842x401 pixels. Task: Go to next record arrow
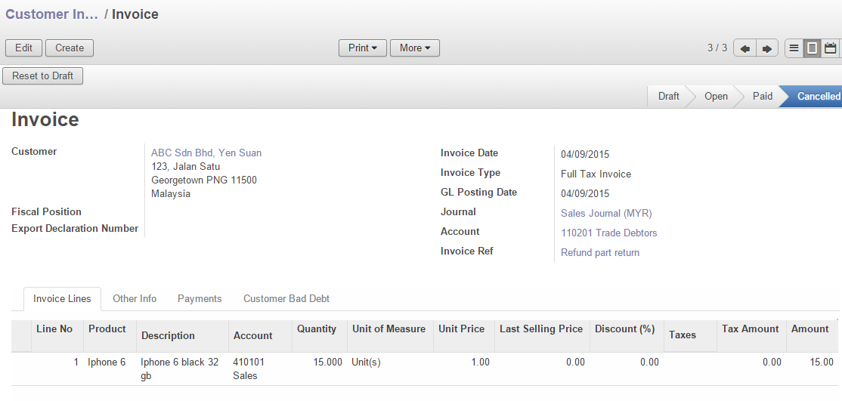pos(767,48)
